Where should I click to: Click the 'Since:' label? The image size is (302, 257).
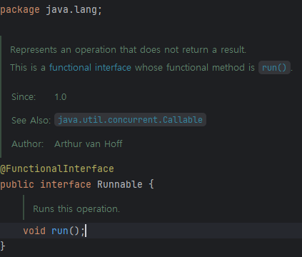click(x=24, y=97)
